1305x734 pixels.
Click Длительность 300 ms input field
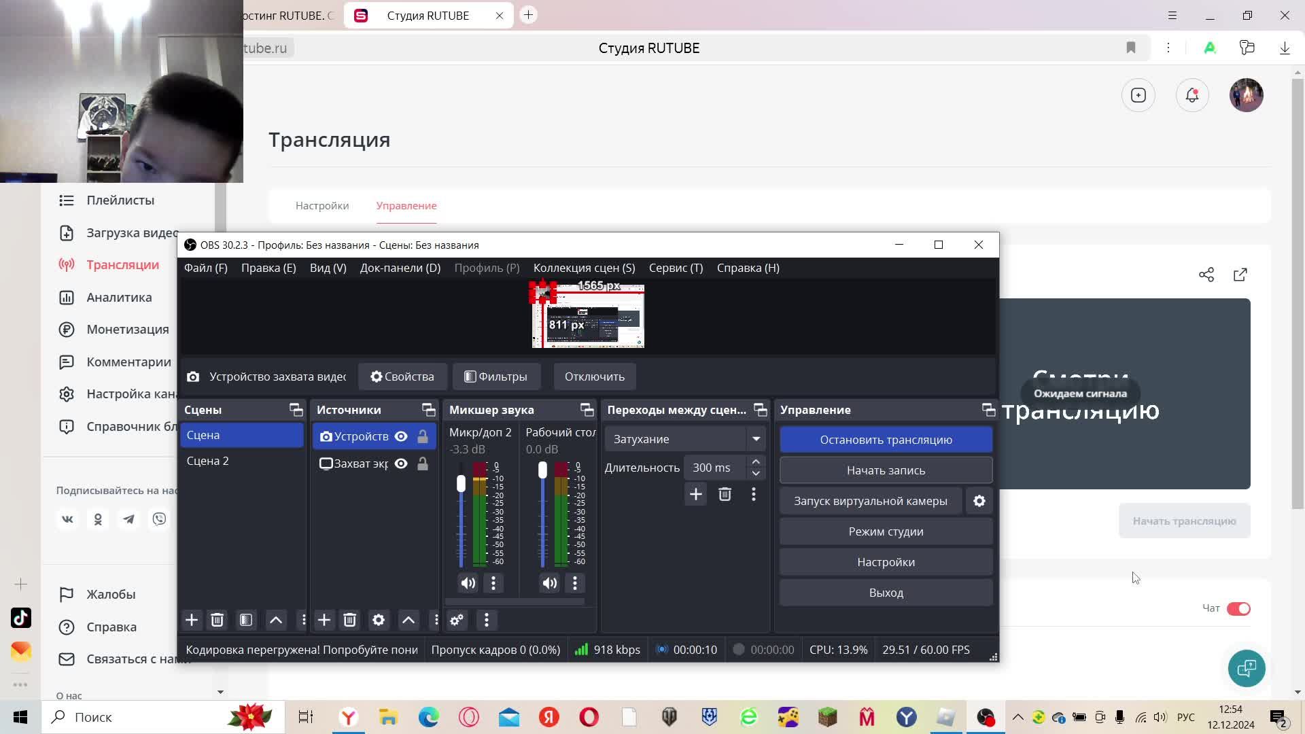pyautogui.click(x=715, y=468)
